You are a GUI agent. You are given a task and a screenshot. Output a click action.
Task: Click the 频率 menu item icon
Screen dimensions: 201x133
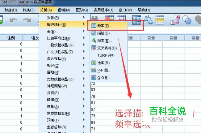[94, 26]
